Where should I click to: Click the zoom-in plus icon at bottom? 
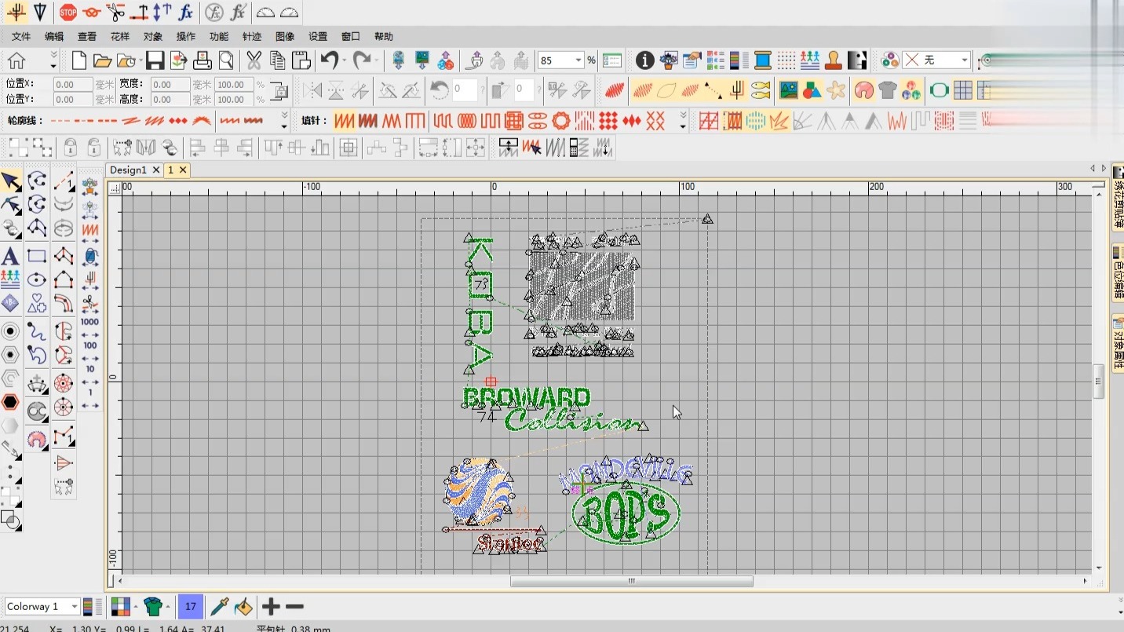tap(271, 606)
